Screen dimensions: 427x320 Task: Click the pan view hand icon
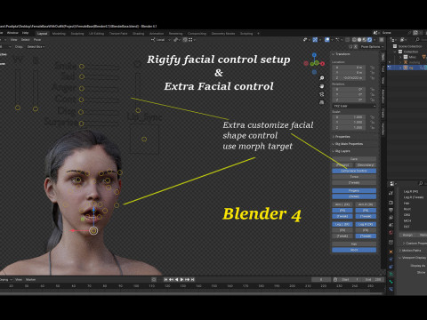click(322, 86)
